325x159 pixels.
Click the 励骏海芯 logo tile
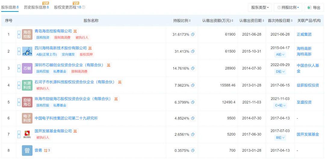(27, 102)
